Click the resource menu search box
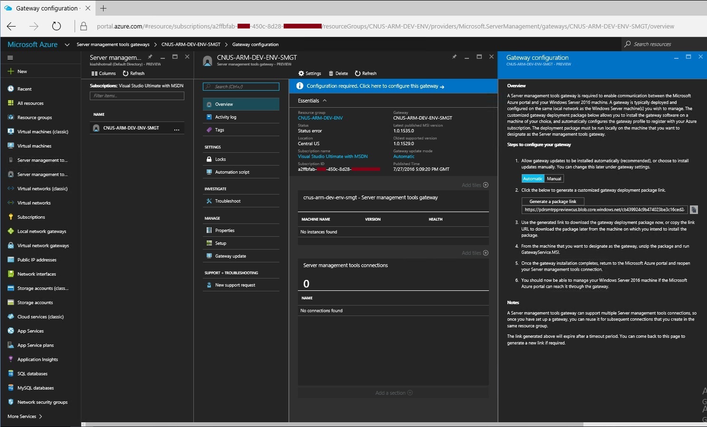The width and height of the screenshot is (707, 427). point(241,86)
